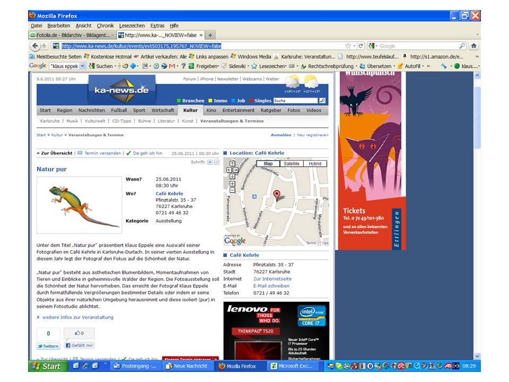Select the Map view option
Viewport: 509px width, 382px height.
(x=268, y=164)
